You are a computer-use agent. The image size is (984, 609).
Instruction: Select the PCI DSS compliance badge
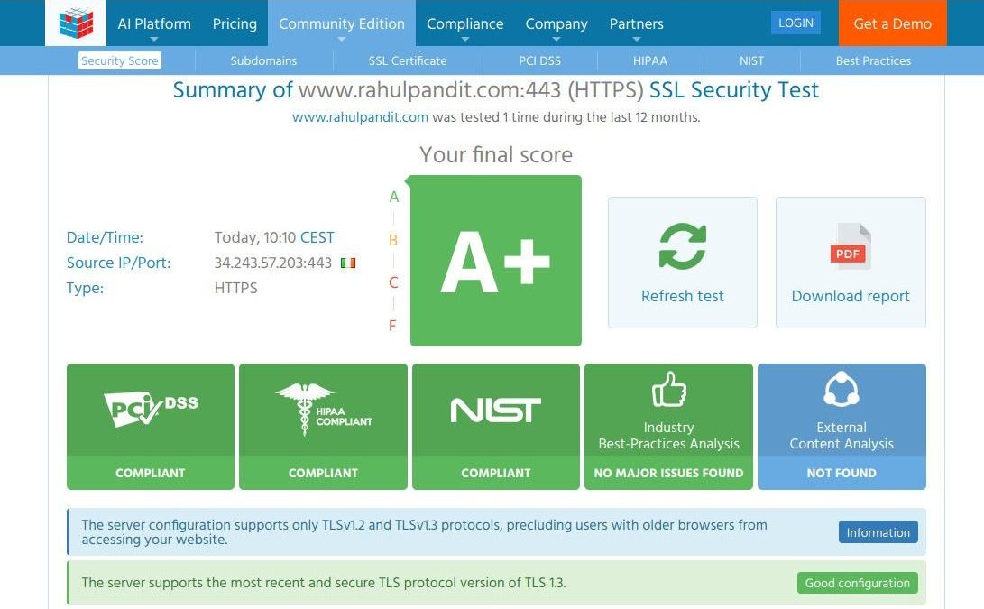click(150, 425)
